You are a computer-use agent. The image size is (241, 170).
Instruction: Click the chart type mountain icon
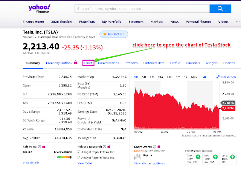click(x=204, y=77)
